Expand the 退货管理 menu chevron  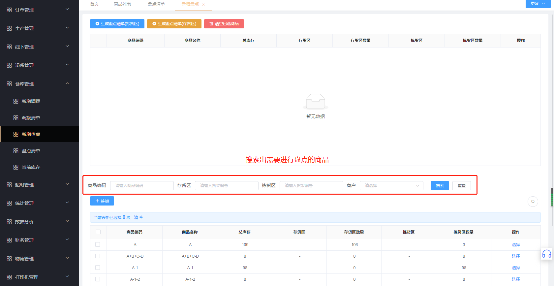pyautogui.click(x=67, y=65)
